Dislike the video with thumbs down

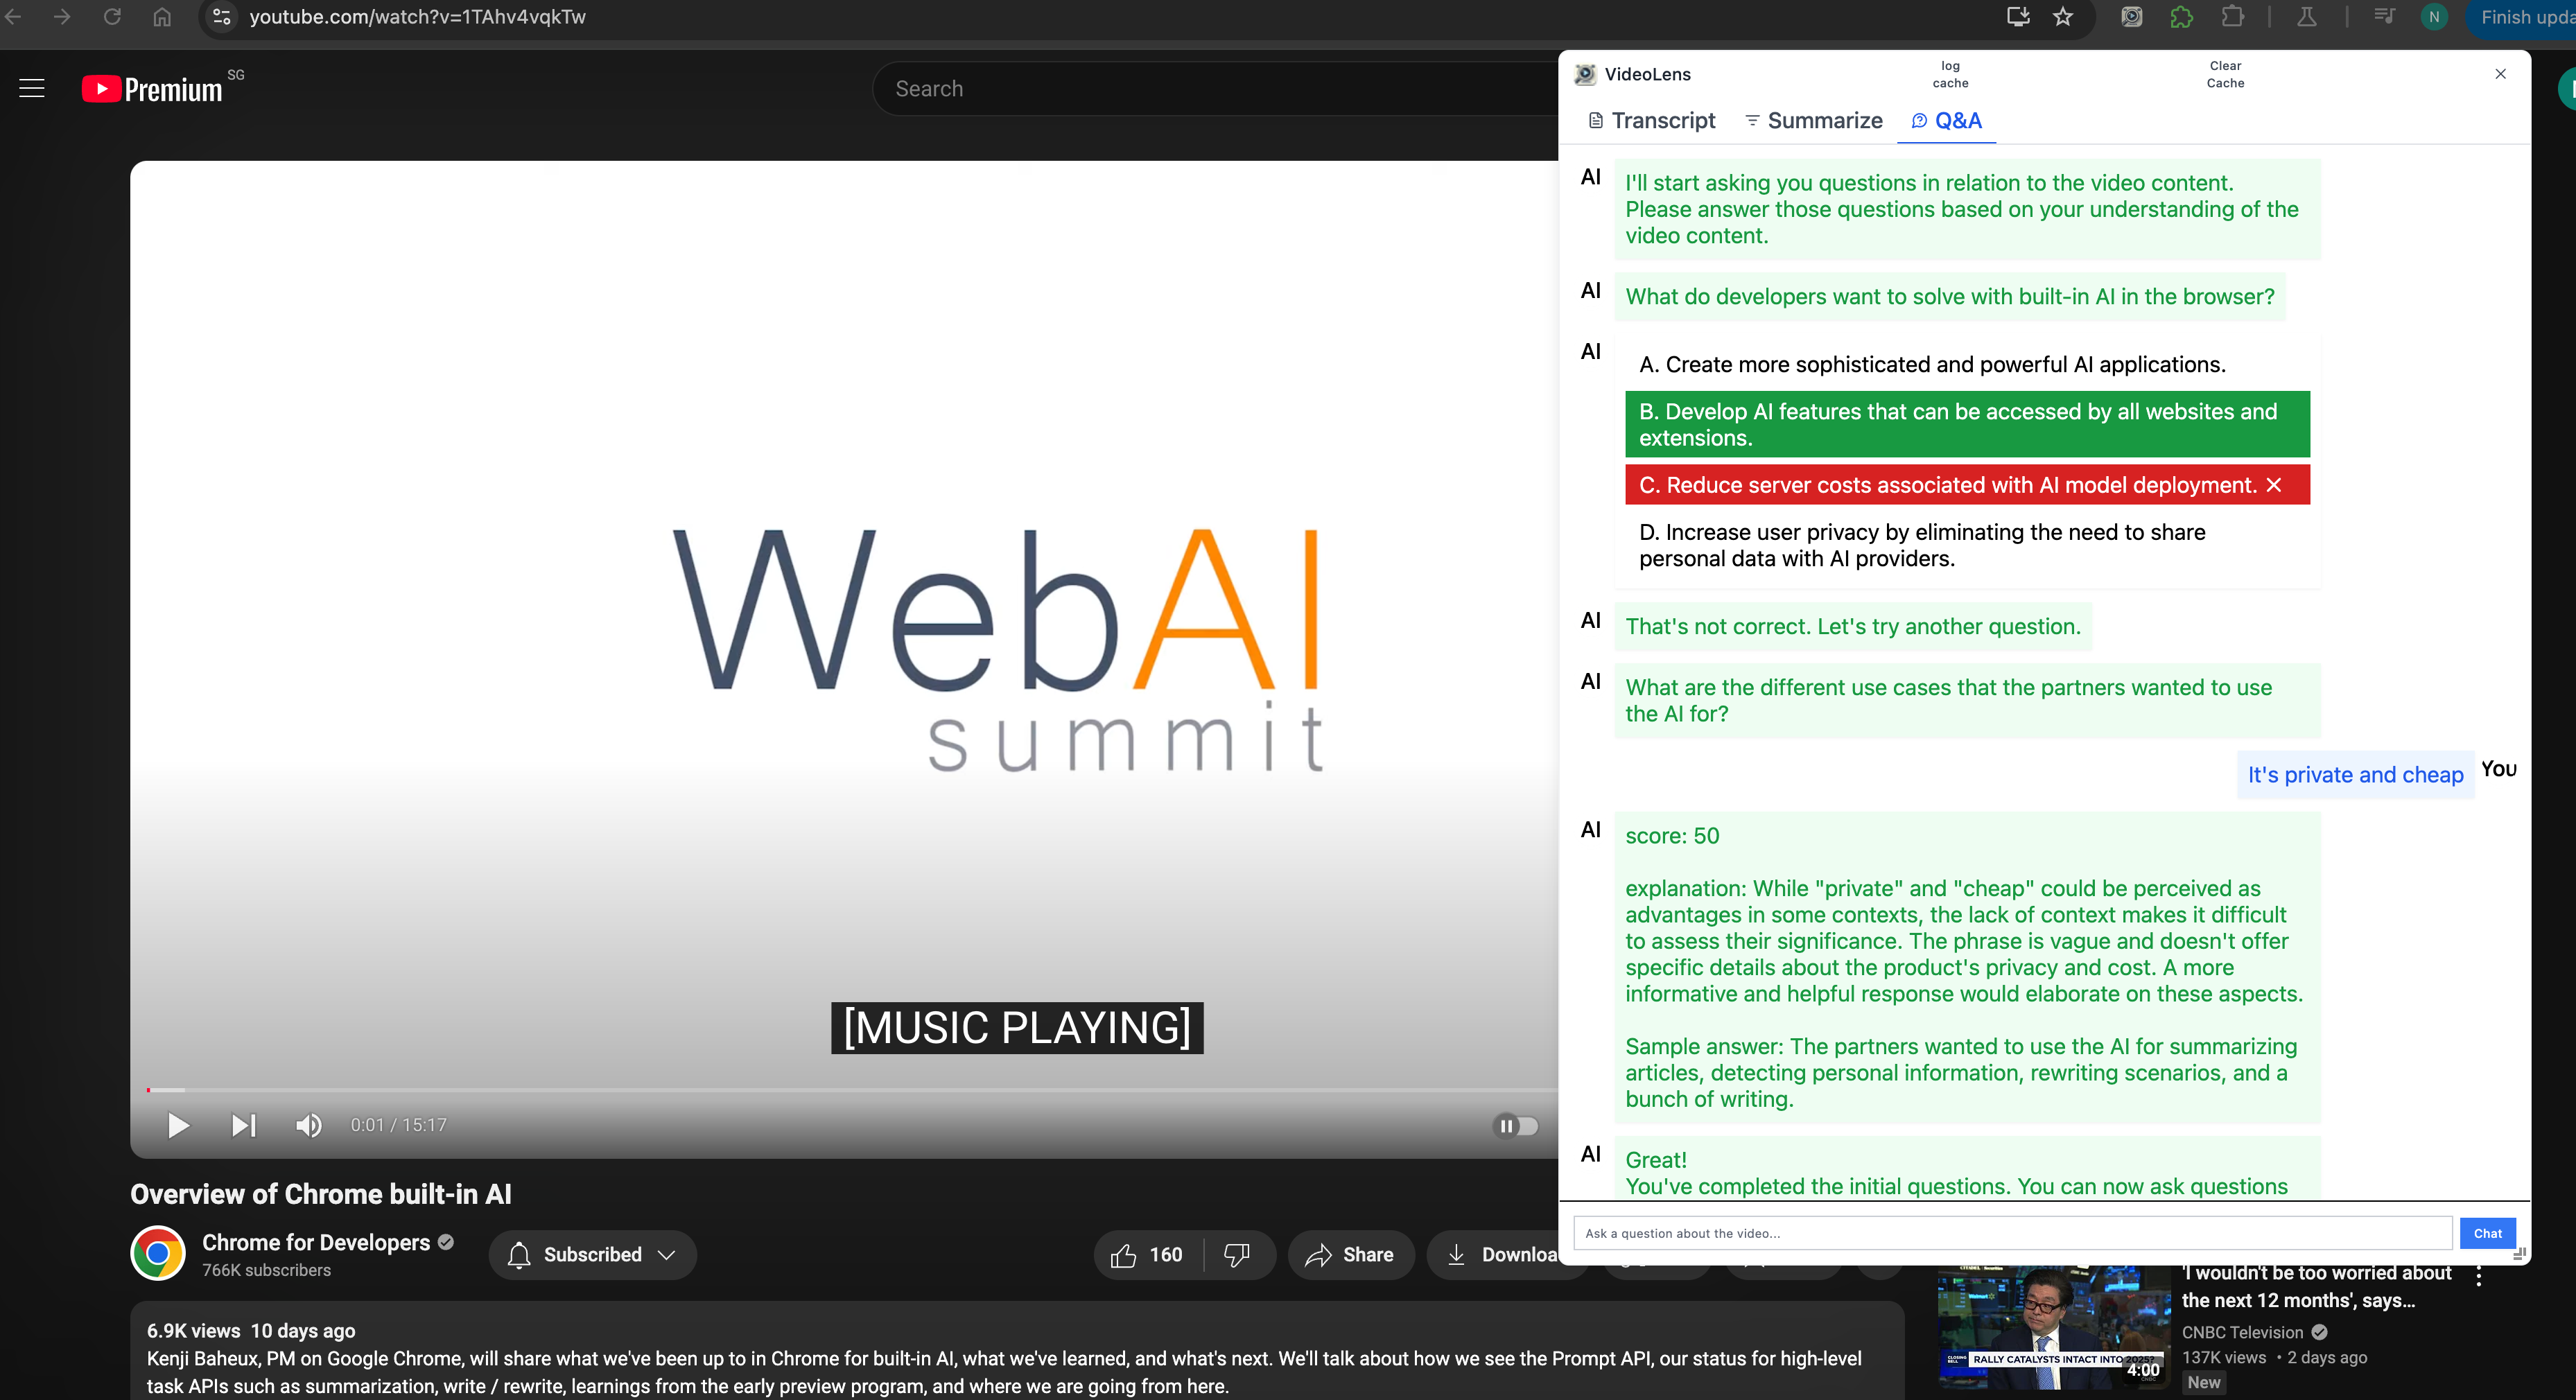pos(1237,1255)
